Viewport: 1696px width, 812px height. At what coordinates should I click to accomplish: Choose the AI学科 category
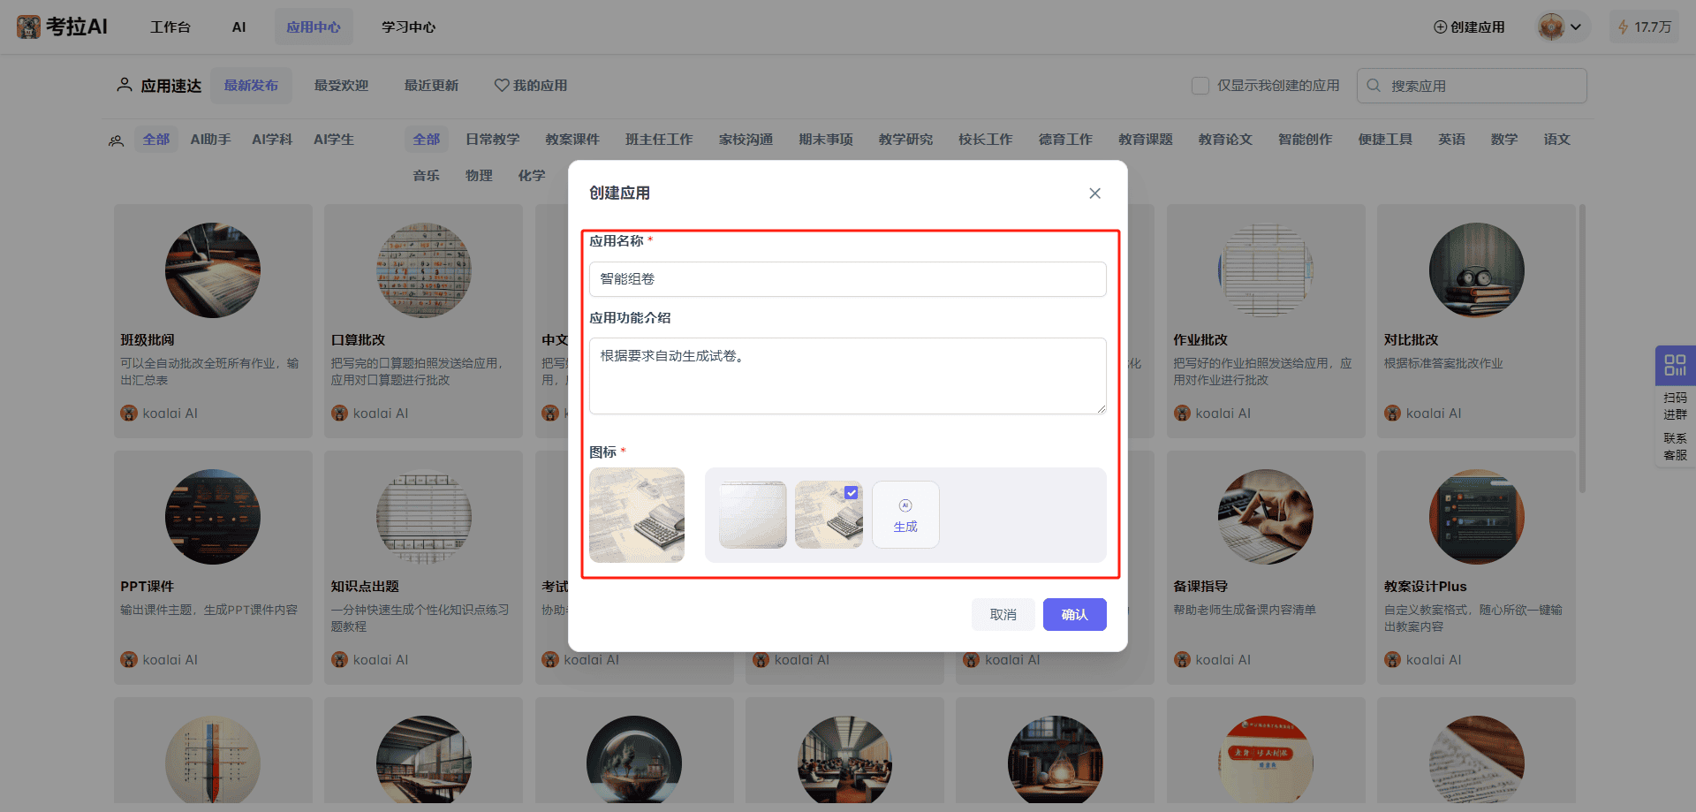272,140
